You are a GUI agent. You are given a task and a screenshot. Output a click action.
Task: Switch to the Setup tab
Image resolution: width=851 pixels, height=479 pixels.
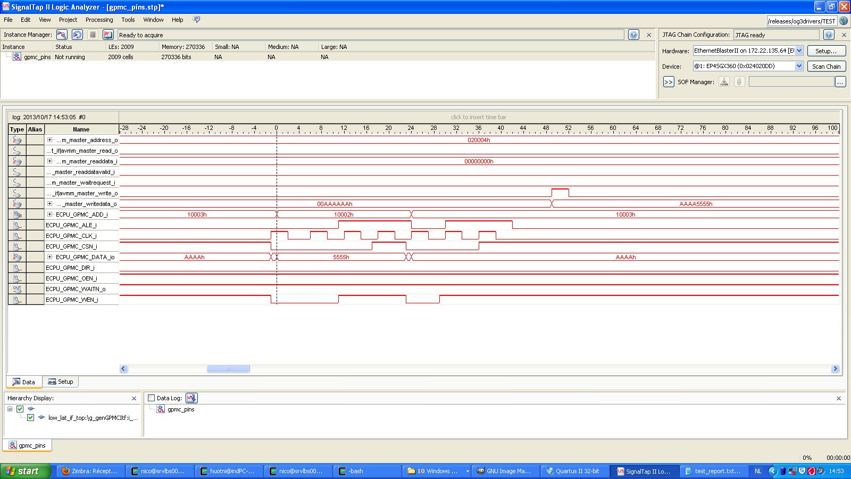click(x=61, y=382)
